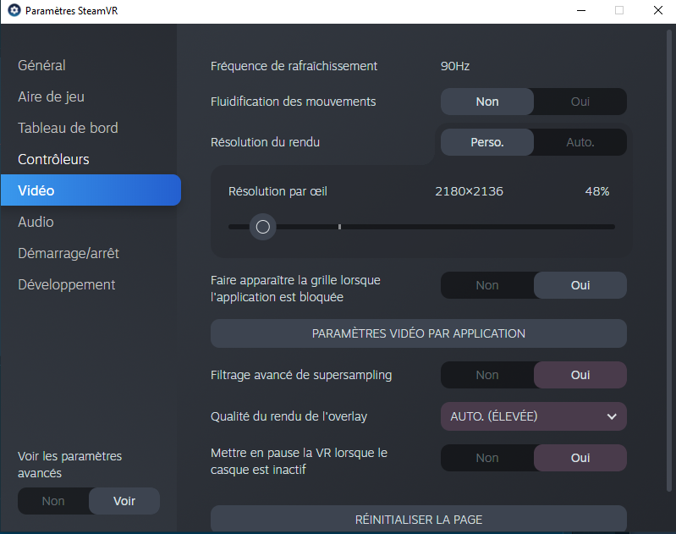Hide advanced settings with Non

click(x=53, y=501)
